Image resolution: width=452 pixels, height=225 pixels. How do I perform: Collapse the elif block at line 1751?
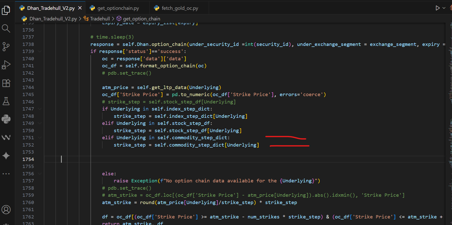click(40, 138)
